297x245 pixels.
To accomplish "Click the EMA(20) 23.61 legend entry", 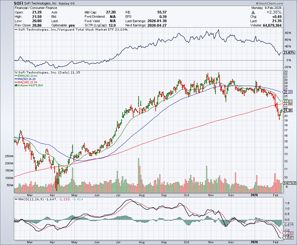I will coord(26,76).
